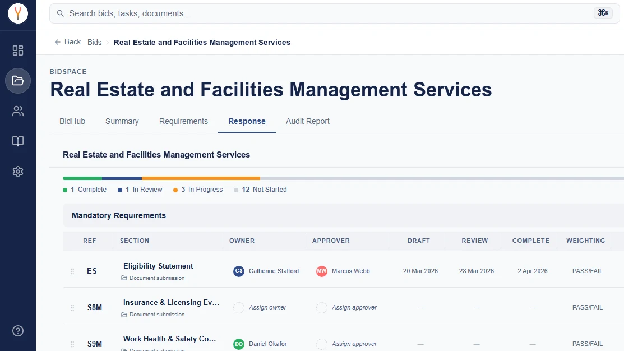Switch to the Audit Report tab
This screenshot has width=624, height=351.
[x=308, y=121]
